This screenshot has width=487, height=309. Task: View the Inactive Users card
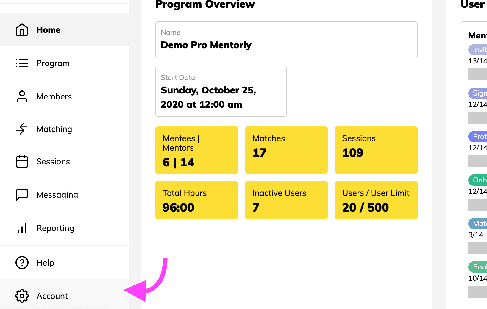click(286, 200)
